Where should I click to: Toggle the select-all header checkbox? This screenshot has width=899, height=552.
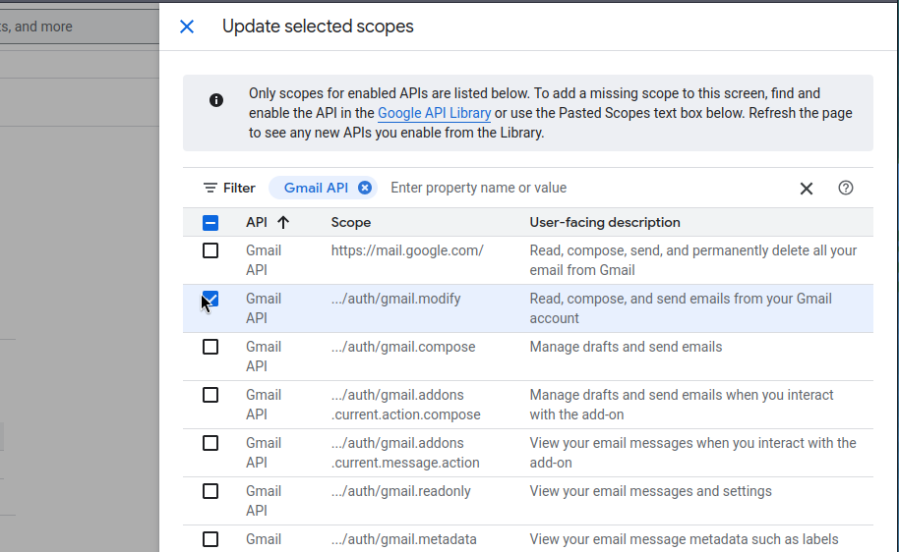(x=210, y=223)
